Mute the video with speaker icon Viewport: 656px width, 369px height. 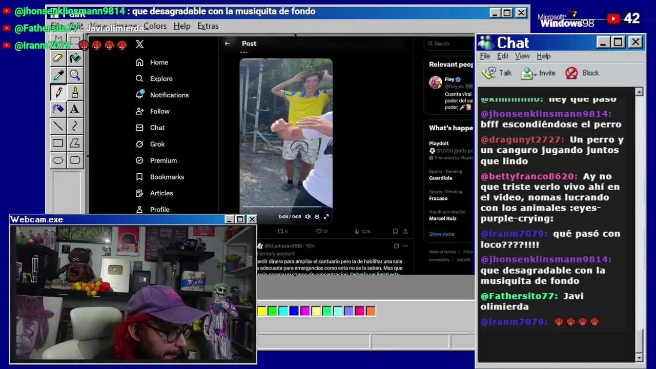[307, 217]
